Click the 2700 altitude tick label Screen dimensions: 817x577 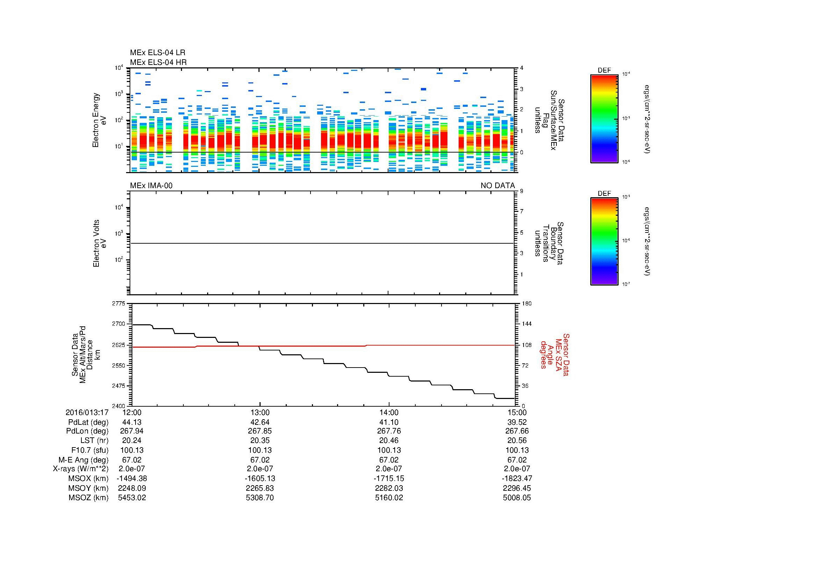[119, 324]
